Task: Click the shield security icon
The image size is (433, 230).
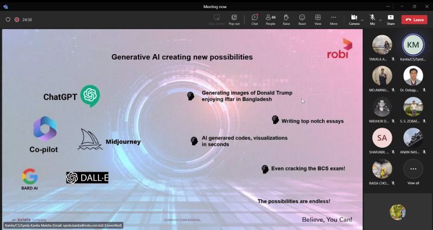Action: [8, 19]
